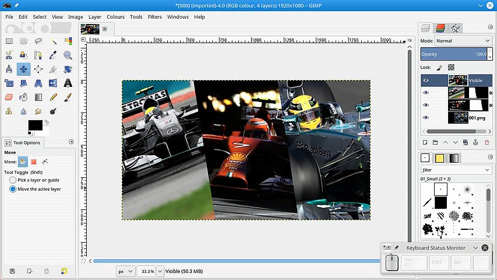Screen dimensions: 497x280
Task: Click the black foreground colour swatch
Action: [35, 125]
